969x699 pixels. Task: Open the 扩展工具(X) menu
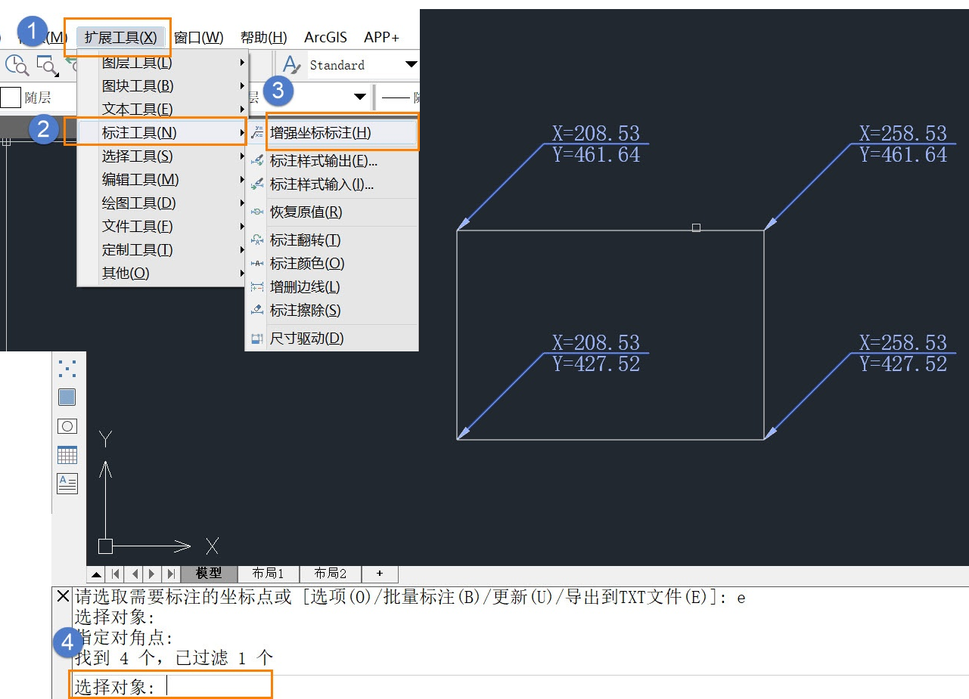tap(121, 37)
